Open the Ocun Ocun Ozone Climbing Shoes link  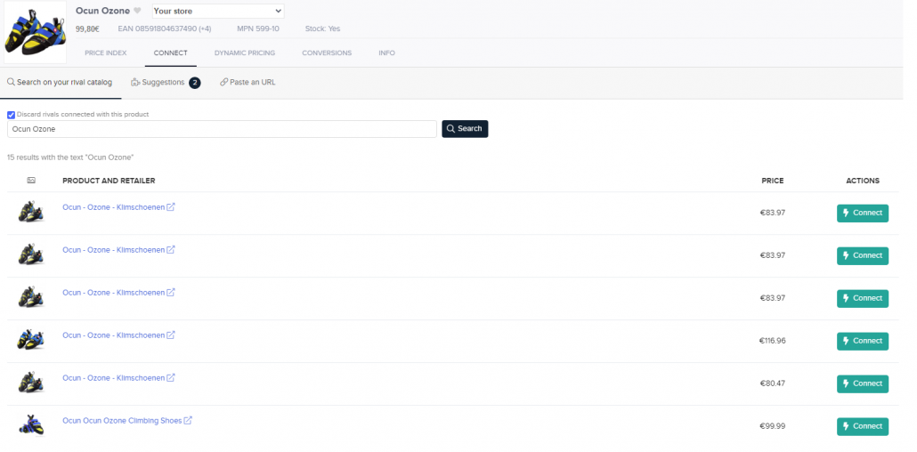[x=122, y=421]
